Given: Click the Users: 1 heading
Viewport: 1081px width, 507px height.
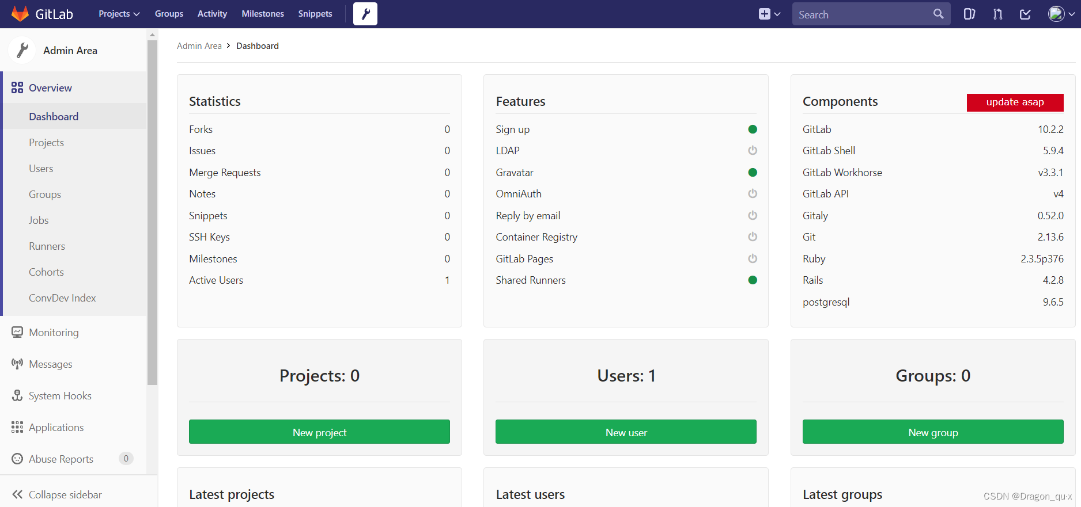Looking at the screenshot, I should (626, 375).
